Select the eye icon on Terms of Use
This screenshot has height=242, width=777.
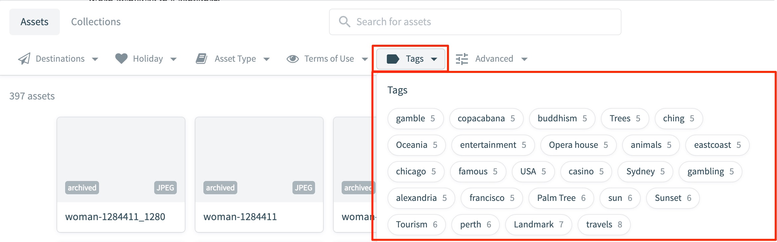coord(293,58)
